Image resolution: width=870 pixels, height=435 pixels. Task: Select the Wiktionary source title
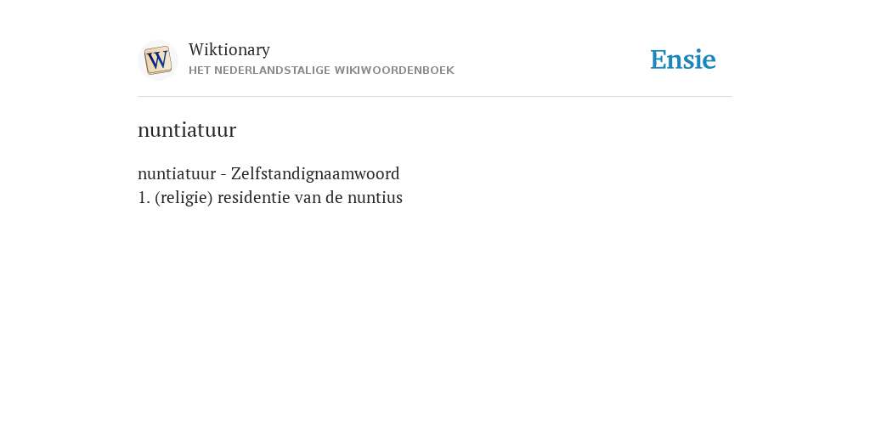pos(229,49)
